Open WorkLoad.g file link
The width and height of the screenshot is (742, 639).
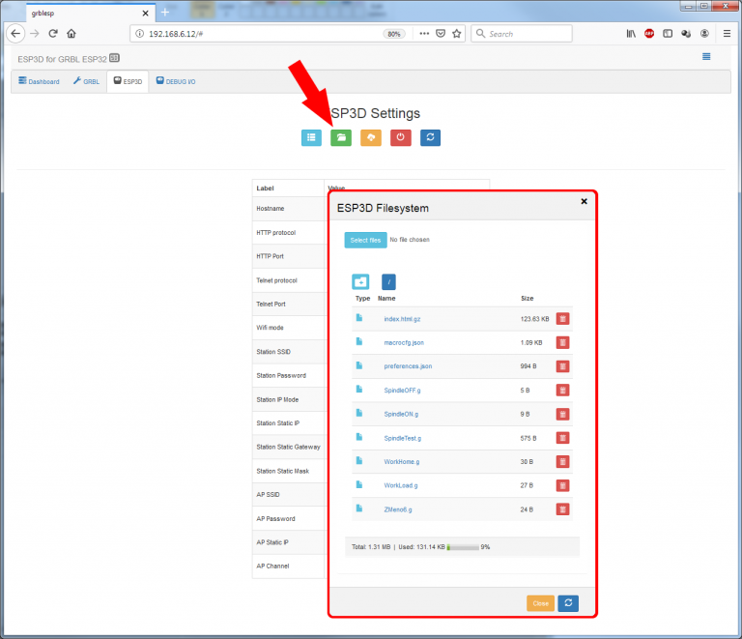click(x=401, y=485)
